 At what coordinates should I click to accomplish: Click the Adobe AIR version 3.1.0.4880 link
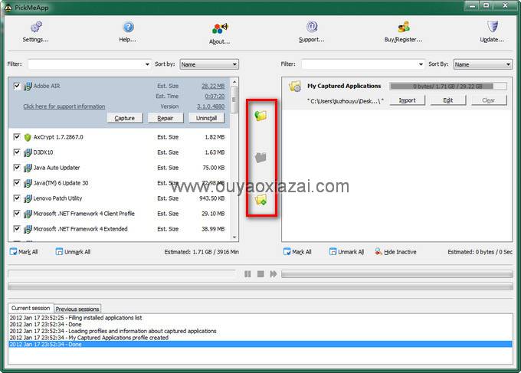click(x=211, y=106)
